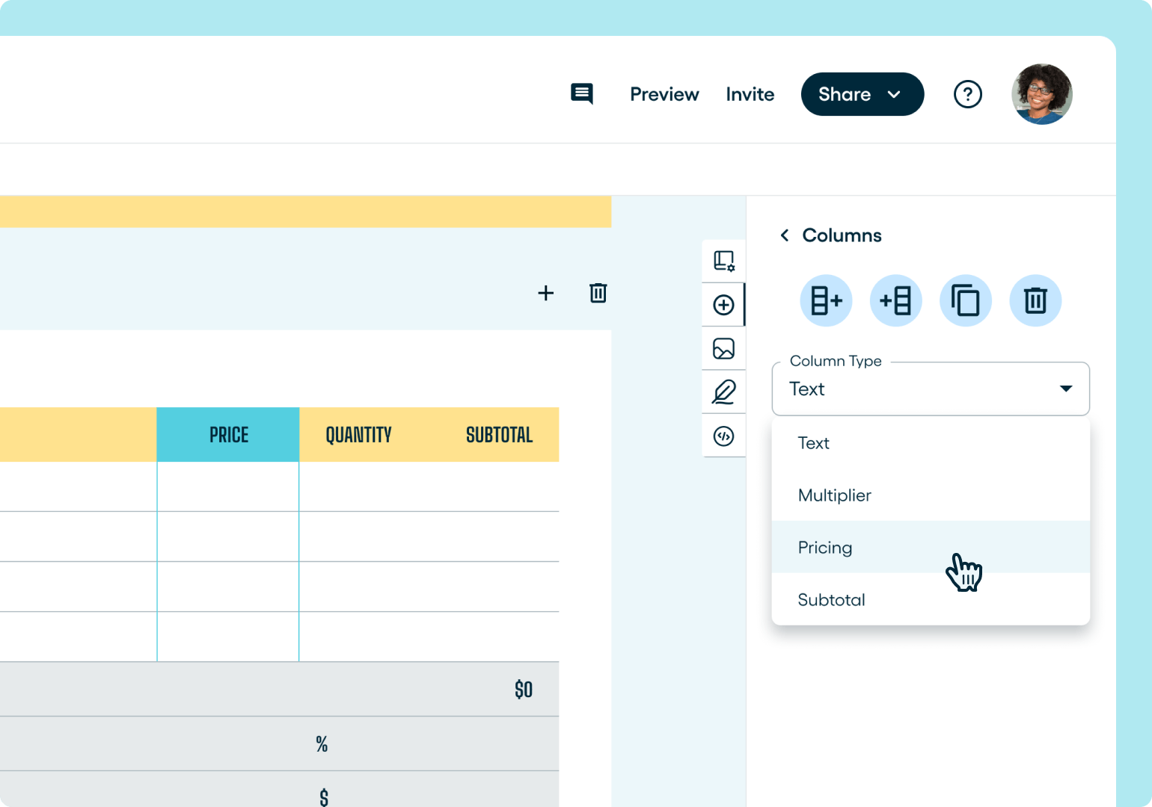Select Multiplier from column type list
Screen dimensions: 1152x807
point(834,495)
